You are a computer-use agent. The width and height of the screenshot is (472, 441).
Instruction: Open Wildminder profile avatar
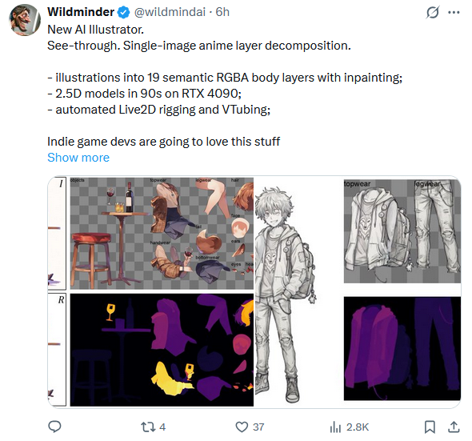[x=25, y=20]
